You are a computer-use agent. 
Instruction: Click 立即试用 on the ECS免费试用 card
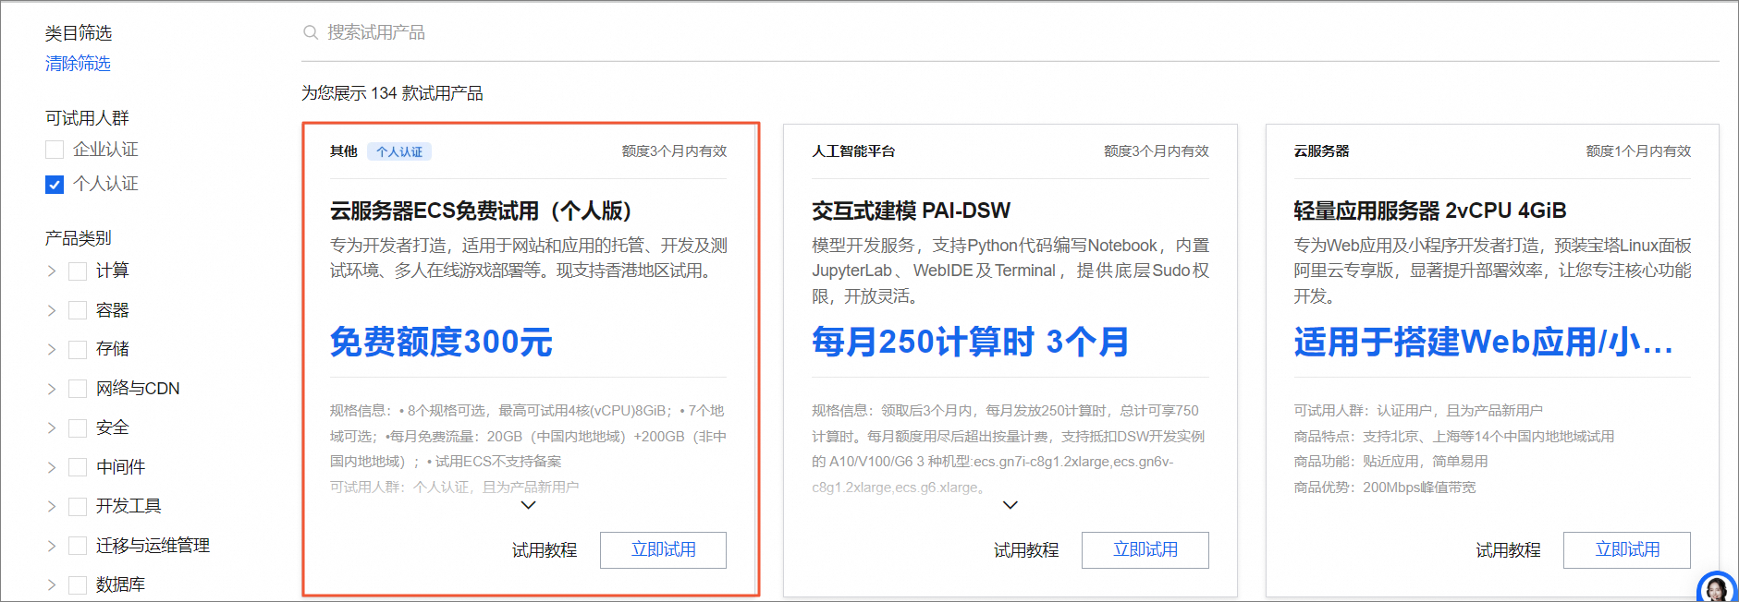point(663,550)
